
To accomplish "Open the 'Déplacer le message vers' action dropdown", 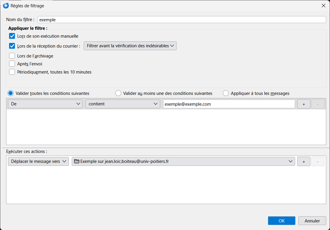I will [x=38, y=161].
